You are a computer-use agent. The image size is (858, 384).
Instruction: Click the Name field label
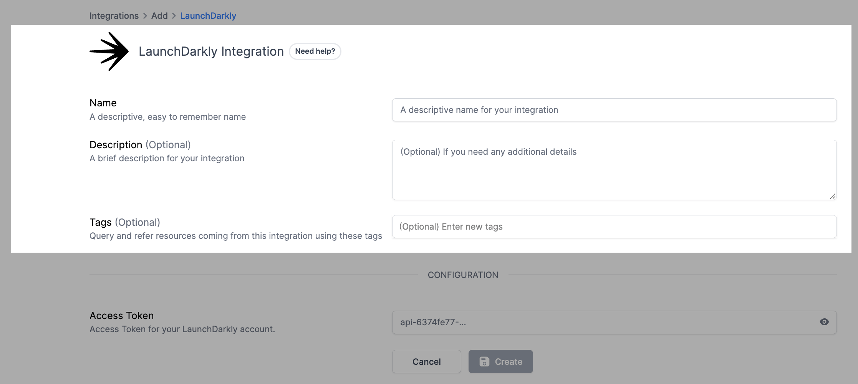(x=103, y=103)
